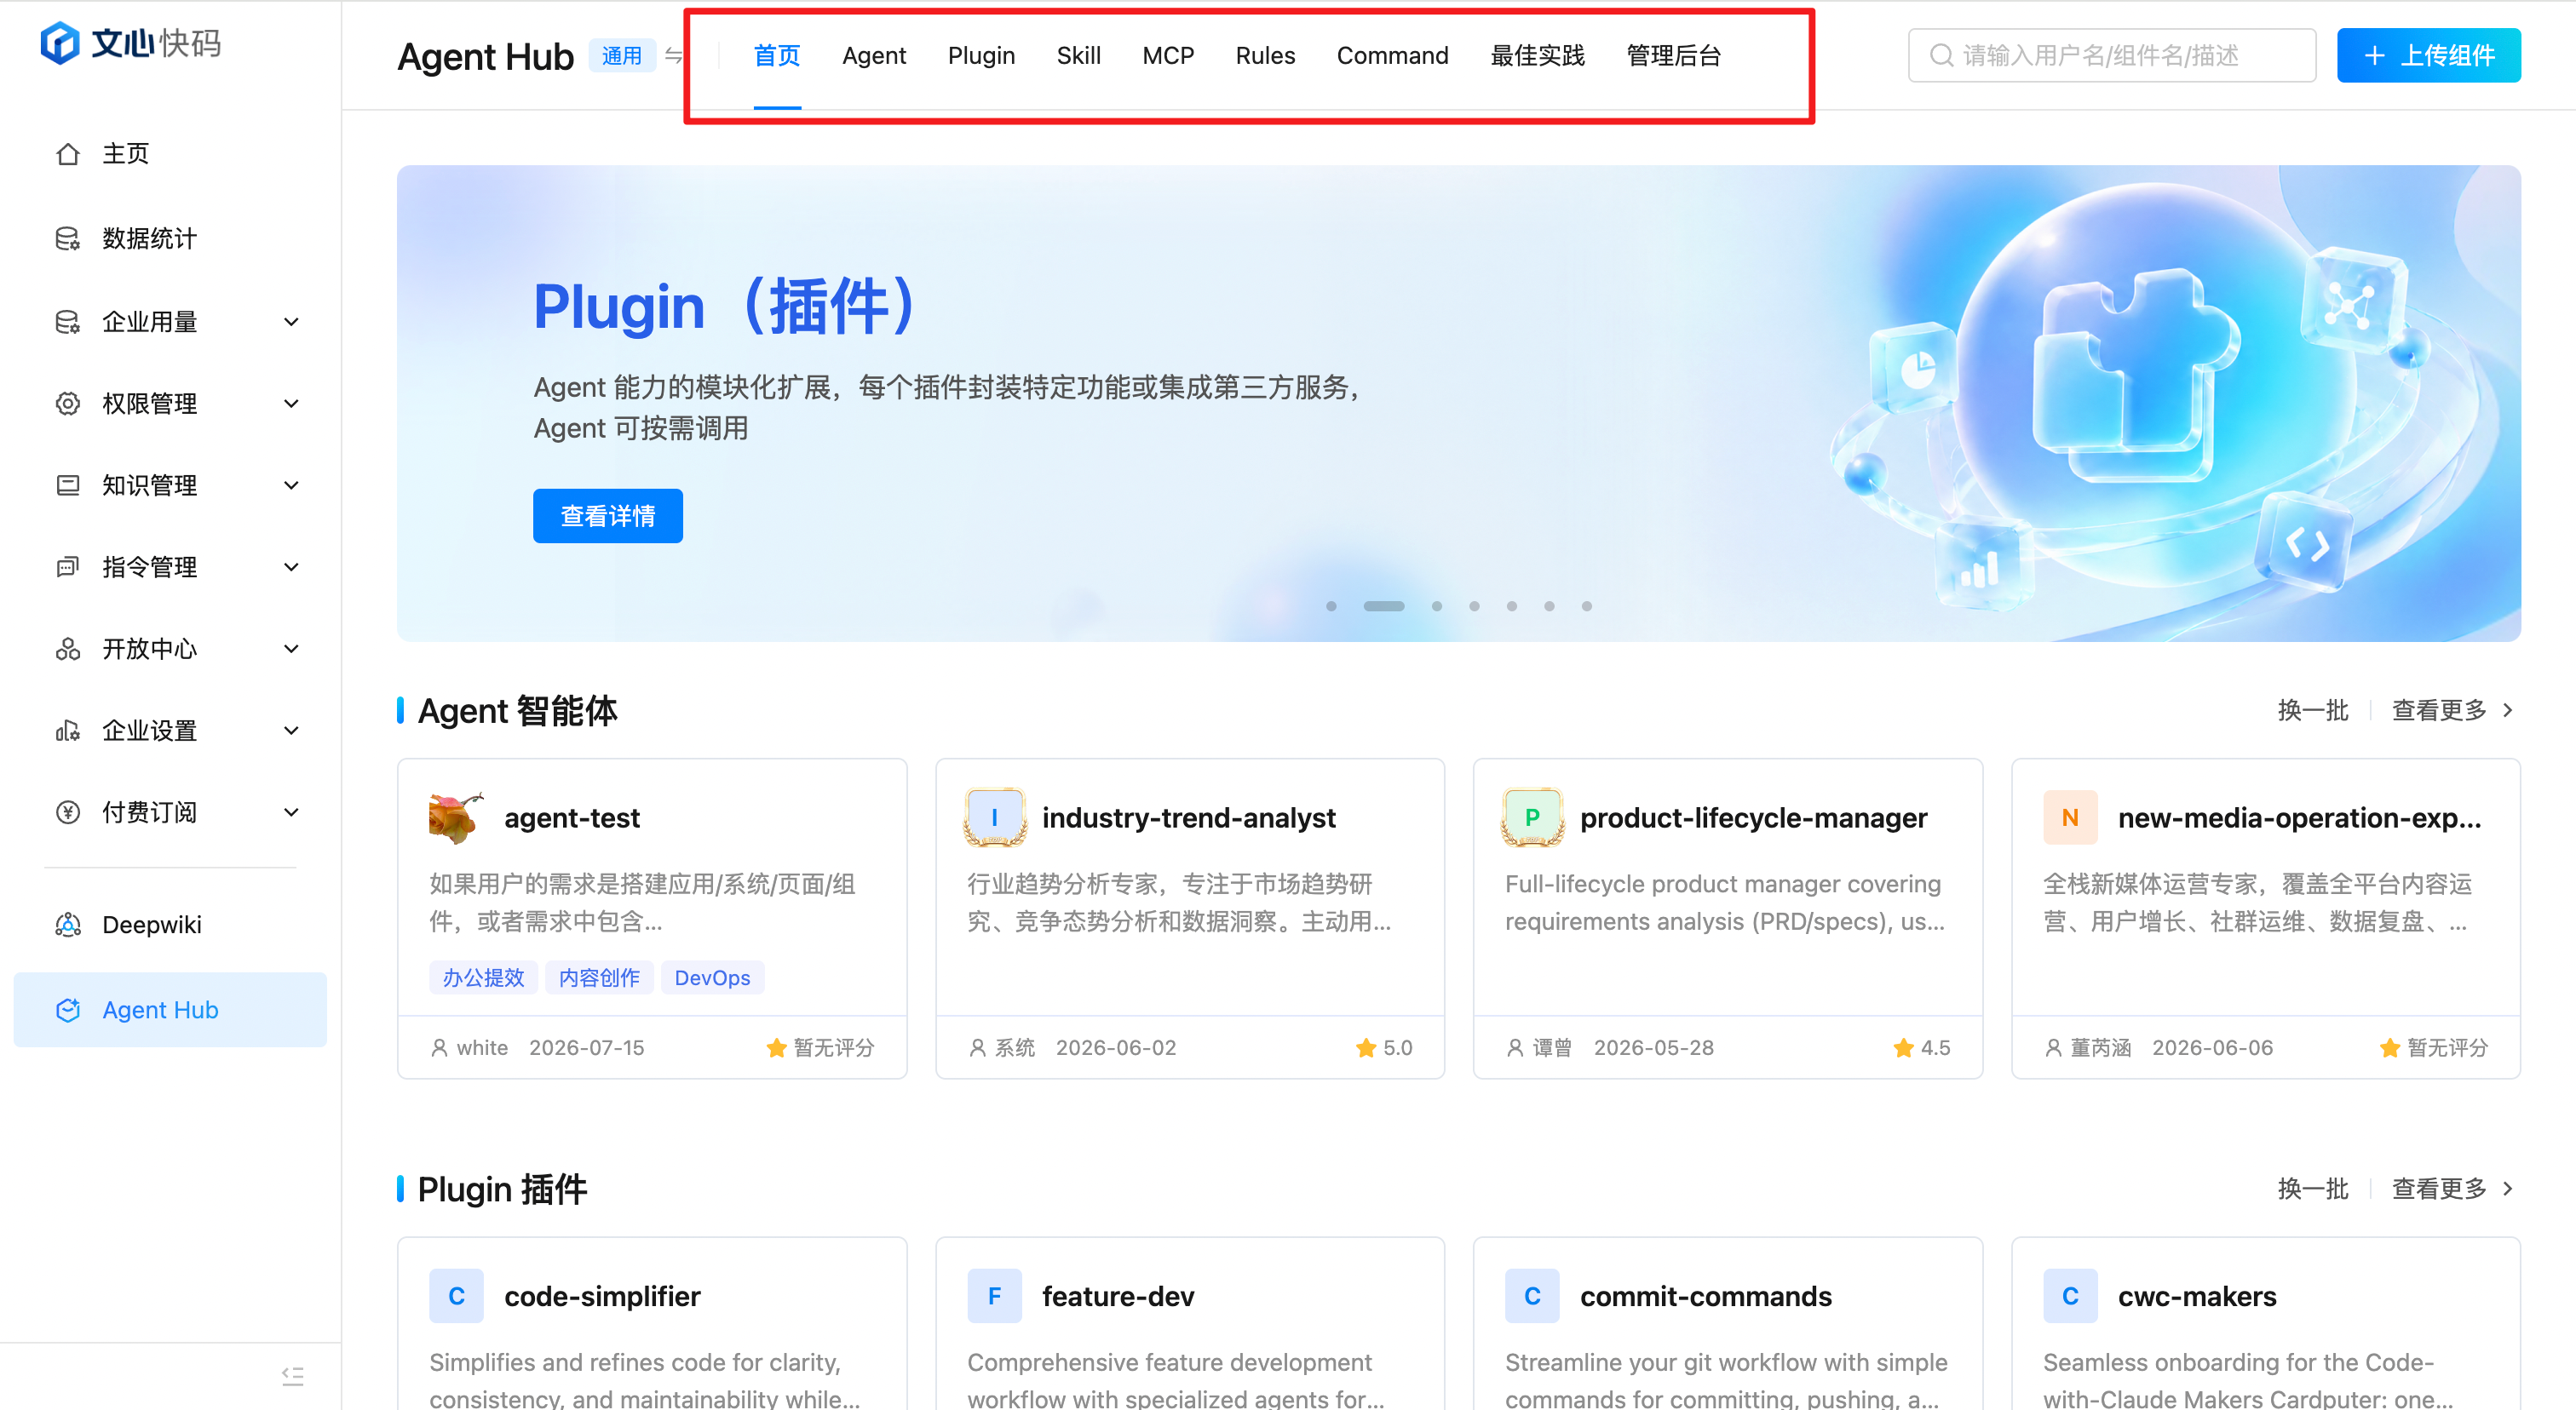
Task: Click the agent-test avatar image
Action: pos(456,817)
